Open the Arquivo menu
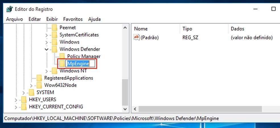The image size is (280, 128). pos(15,19)
